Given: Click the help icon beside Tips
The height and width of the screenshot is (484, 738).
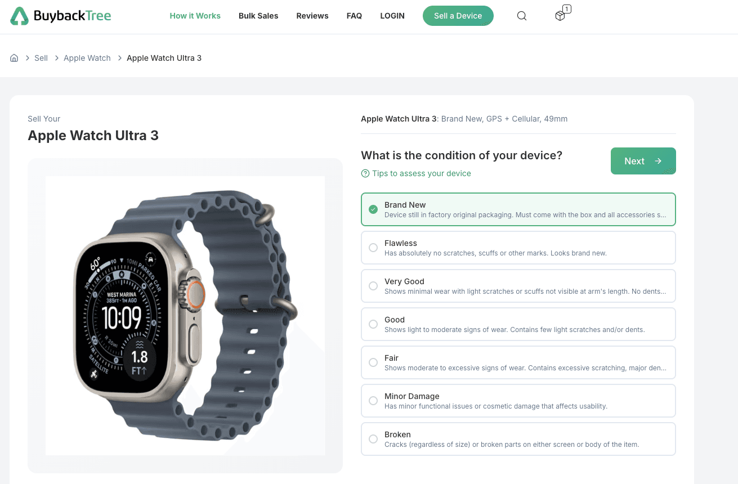Looking at the screenshot, I should pyautogui.click(x=365, y=173).
